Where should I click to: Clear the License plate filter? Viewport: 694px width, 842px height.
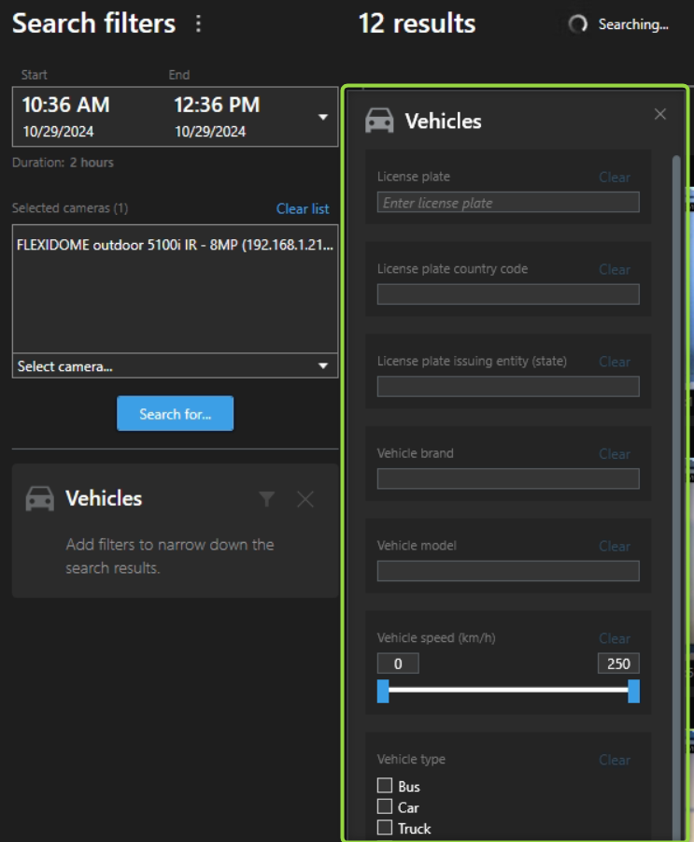tap(615, 178)
